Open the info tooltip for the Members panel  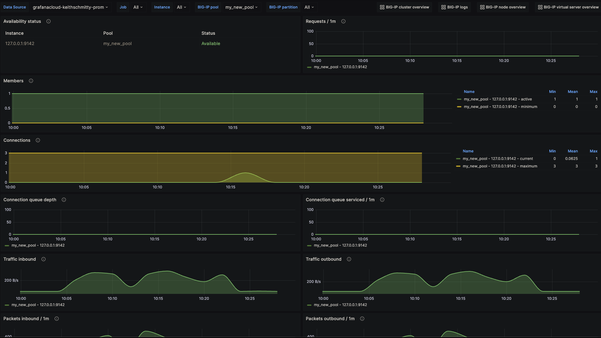pos(31,81)
